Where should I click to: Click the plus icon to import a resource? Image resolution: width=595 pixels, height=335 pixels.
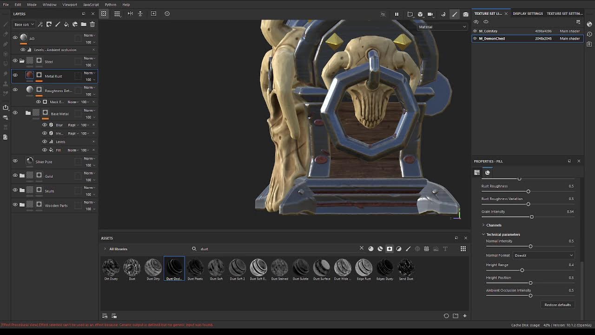(464, 316)
